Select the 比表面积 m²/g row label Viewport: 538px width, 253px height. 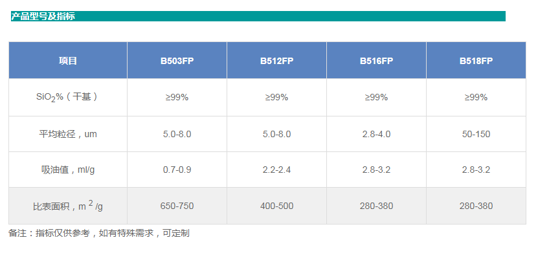68,206
